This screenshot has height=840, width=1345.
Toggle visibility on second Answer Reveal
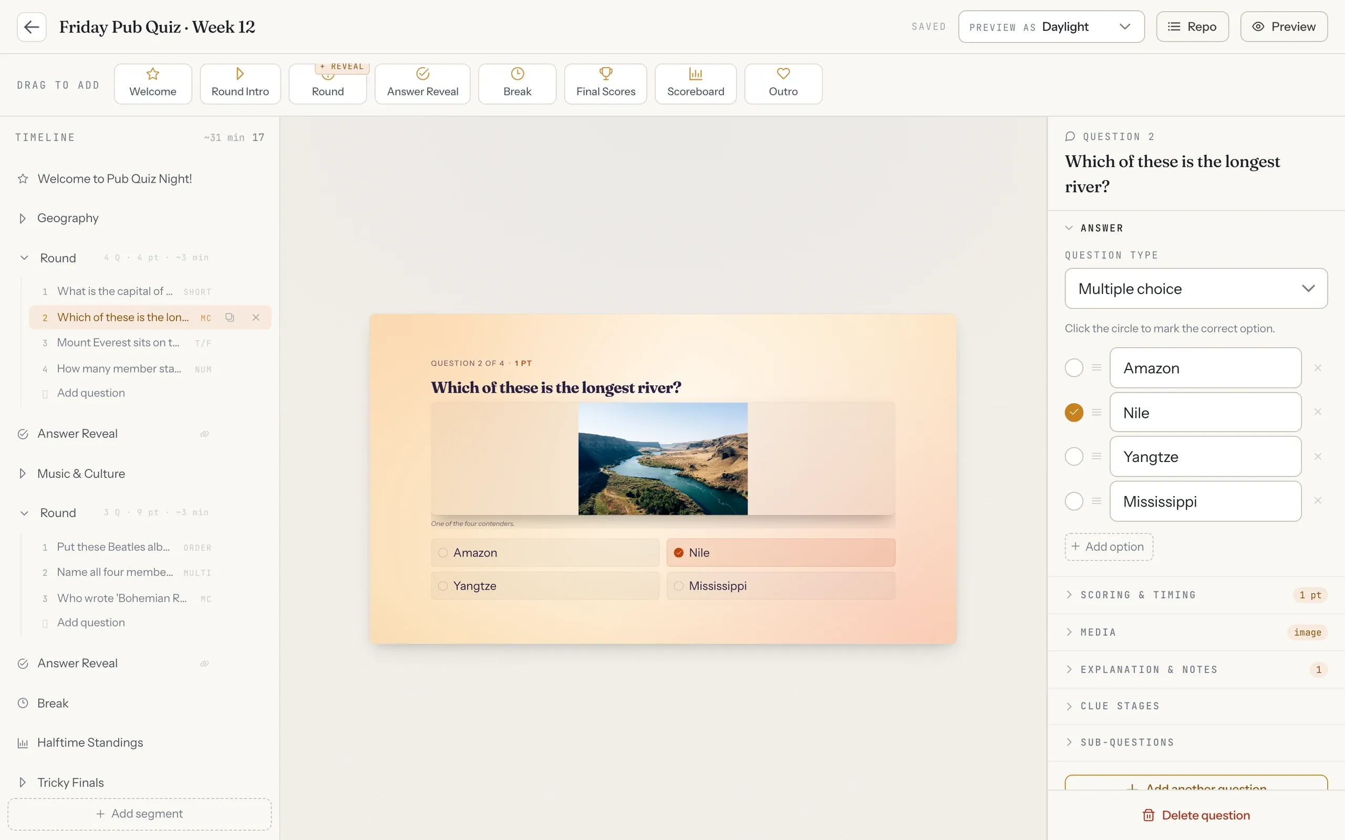tap(204, 663)
